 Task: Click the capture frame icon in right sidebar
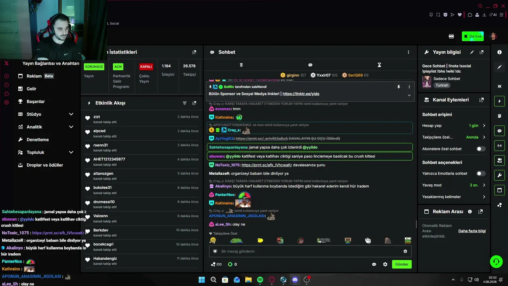[x=500, y=86]
